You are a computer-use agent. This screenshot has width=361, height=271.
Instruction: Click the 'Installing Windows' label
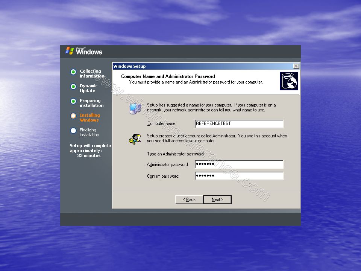[x=90, y=117]
